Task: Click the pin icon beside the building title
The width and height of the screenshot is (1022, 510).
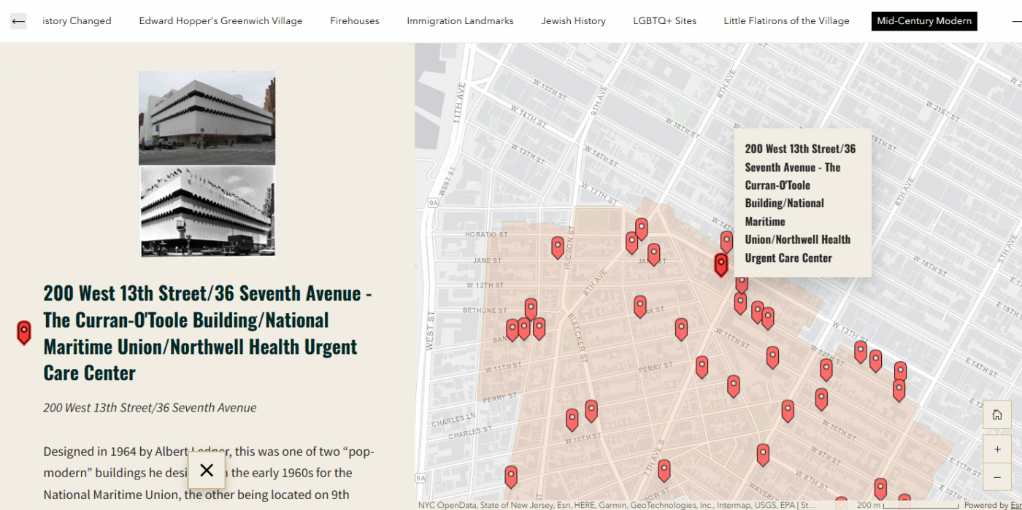Action: (x=24, y=332)
